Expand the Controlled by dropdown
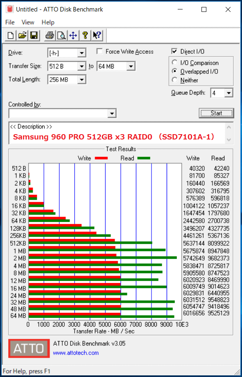This screenshot has height=377, width=242. pyautogui.click(x=112, y=114)
